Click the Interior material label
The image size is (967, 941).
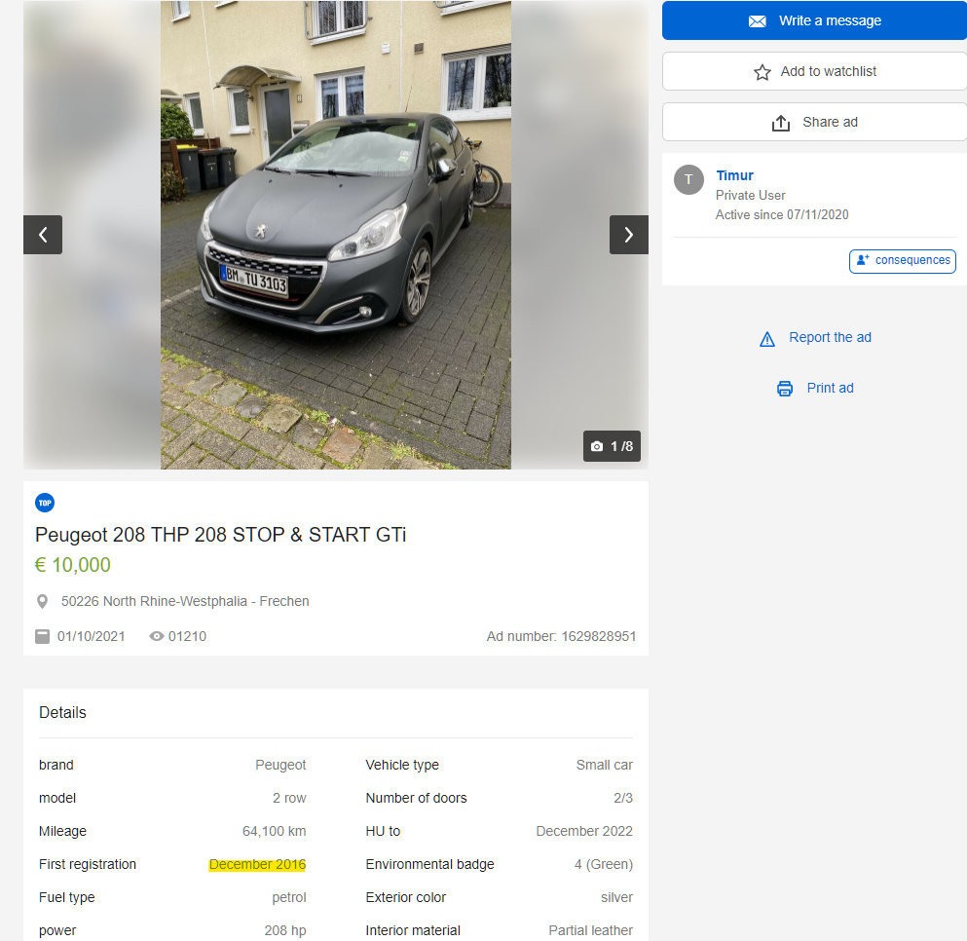[x=413, y=930]
